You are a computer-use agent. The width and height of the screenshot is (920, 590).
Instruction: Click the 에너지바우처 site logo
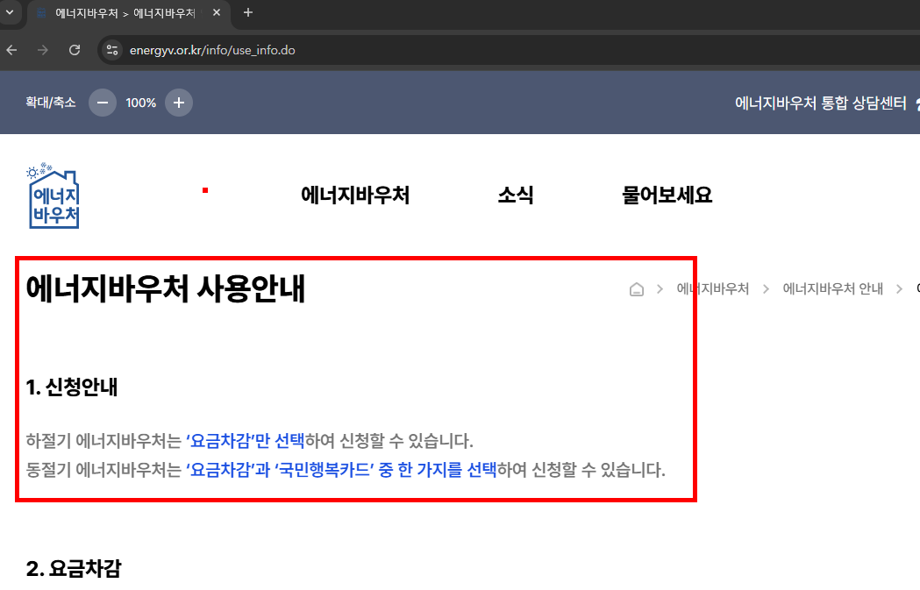pos(53,195)
